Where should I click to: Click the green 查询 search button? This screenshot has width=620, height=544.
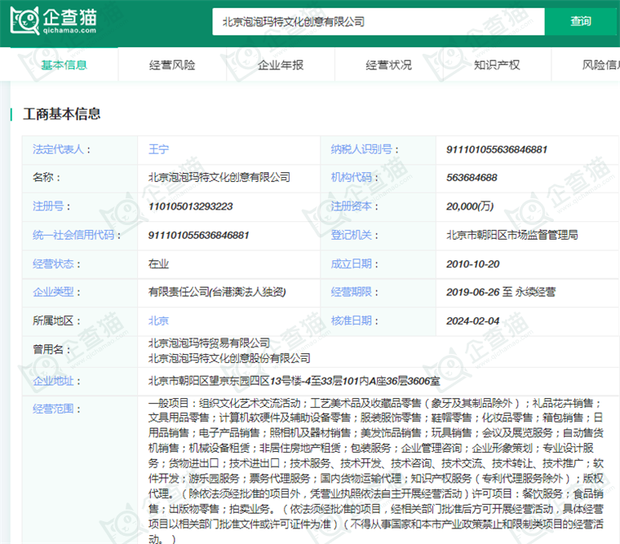tap(581, 21)
